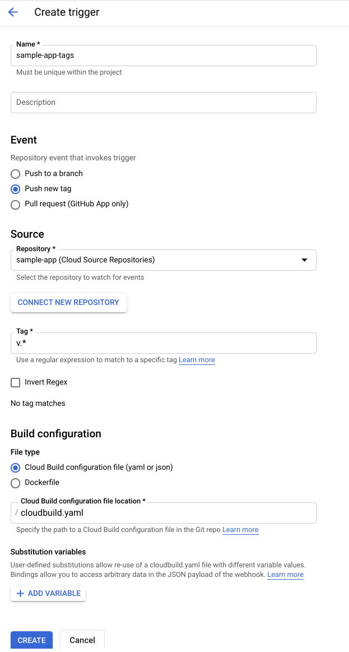Screen dimensions: 349x652
Task: Select Pull request (GitHub App only)
Action: [16, 204]
